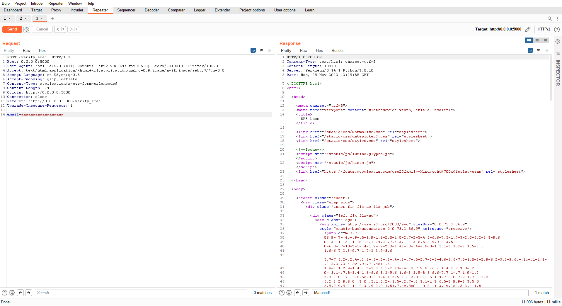The height and width of the screenshot is (306, 562).
Task: Close Repeater tab 2
Action: click(26, 18)
